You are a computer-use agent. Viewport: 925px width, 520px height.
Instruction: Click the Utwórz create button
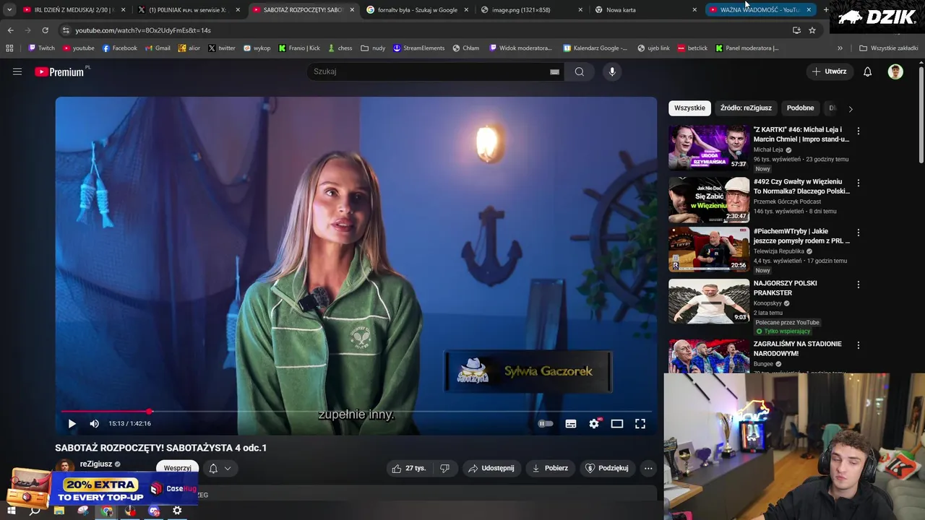[829, 71]
